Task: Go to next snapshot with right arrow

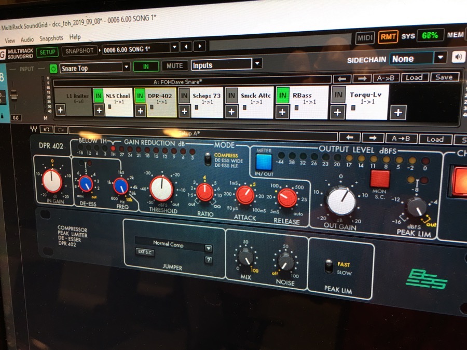Action: click(200, 46)
